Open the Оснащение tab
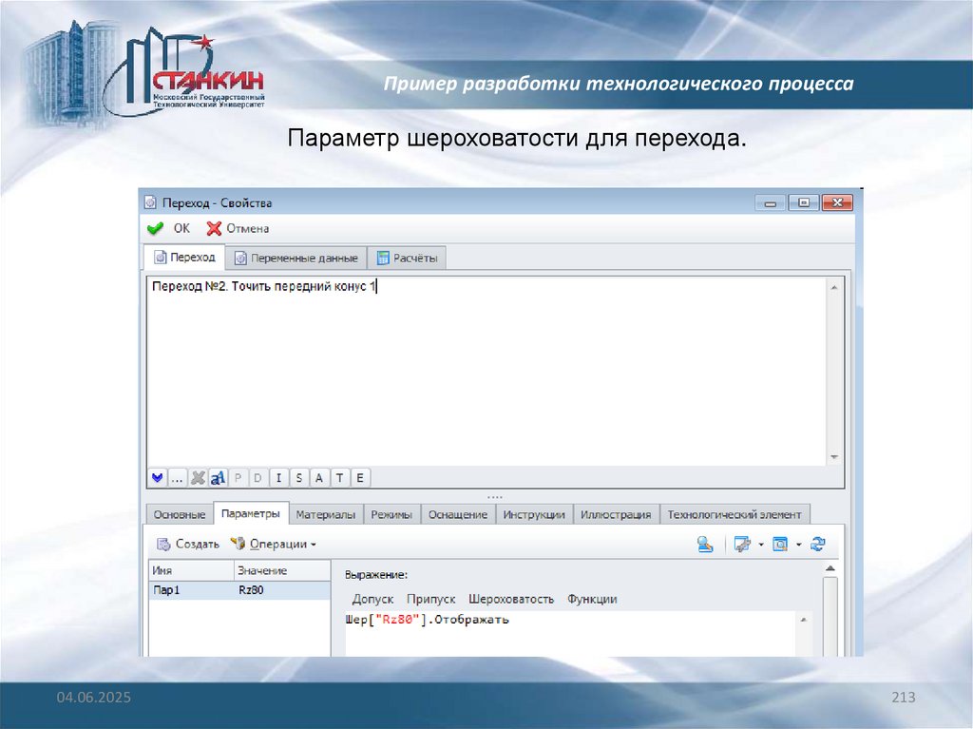Image resolution: width=973 pixels, height=729 pixels. pyautogui.click(x=458, y=515)
